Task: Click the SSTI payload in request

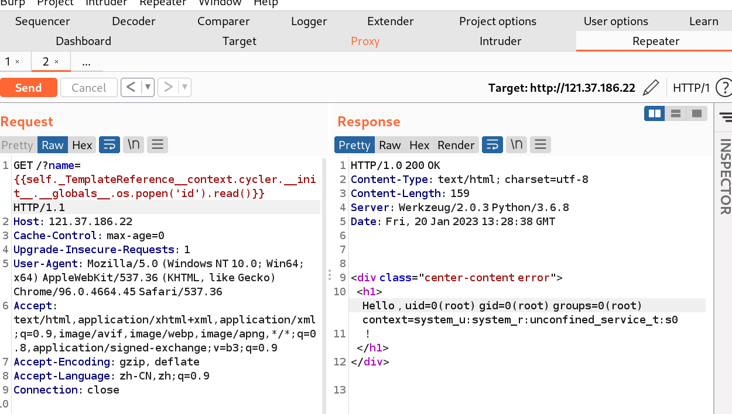Action: click(165, 186)
